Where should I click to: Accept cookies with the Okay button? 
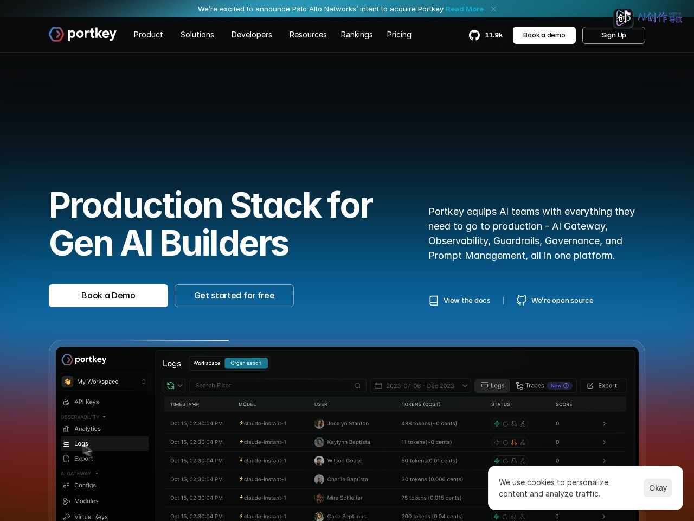658,488
